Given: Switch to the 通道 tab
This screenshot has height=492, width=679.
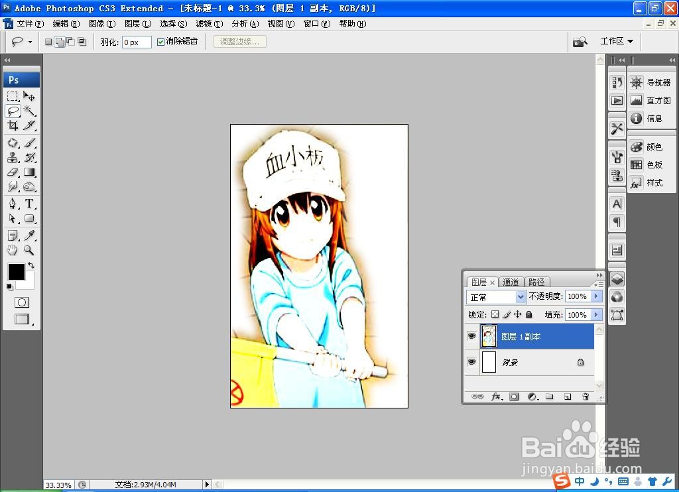Looking at the screenshot, I should point(511,282).
